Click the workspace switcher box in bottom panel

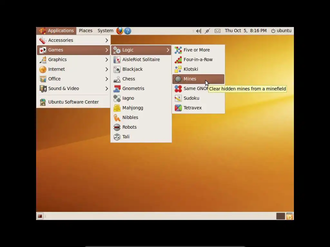(281, 216)
